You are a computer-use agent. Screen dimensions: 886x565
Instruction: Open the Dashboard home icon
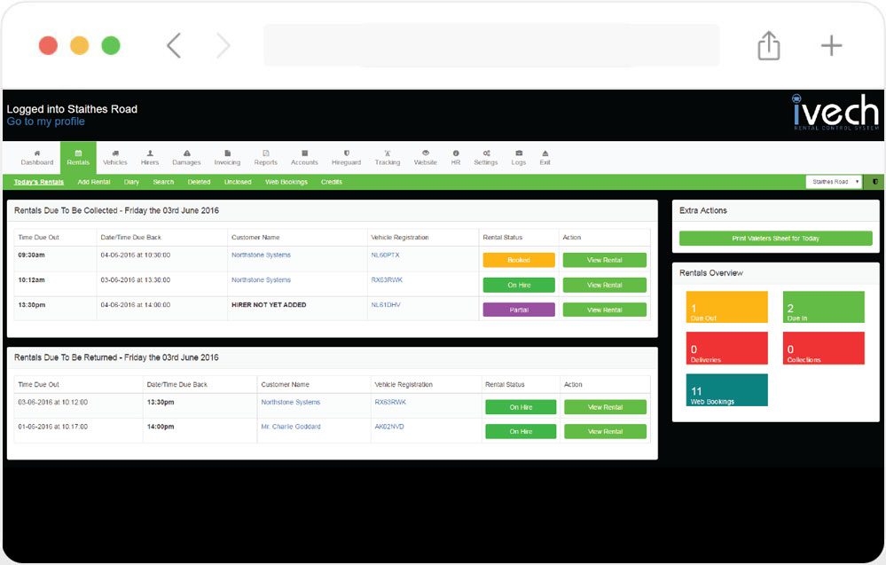click(37, 153)
